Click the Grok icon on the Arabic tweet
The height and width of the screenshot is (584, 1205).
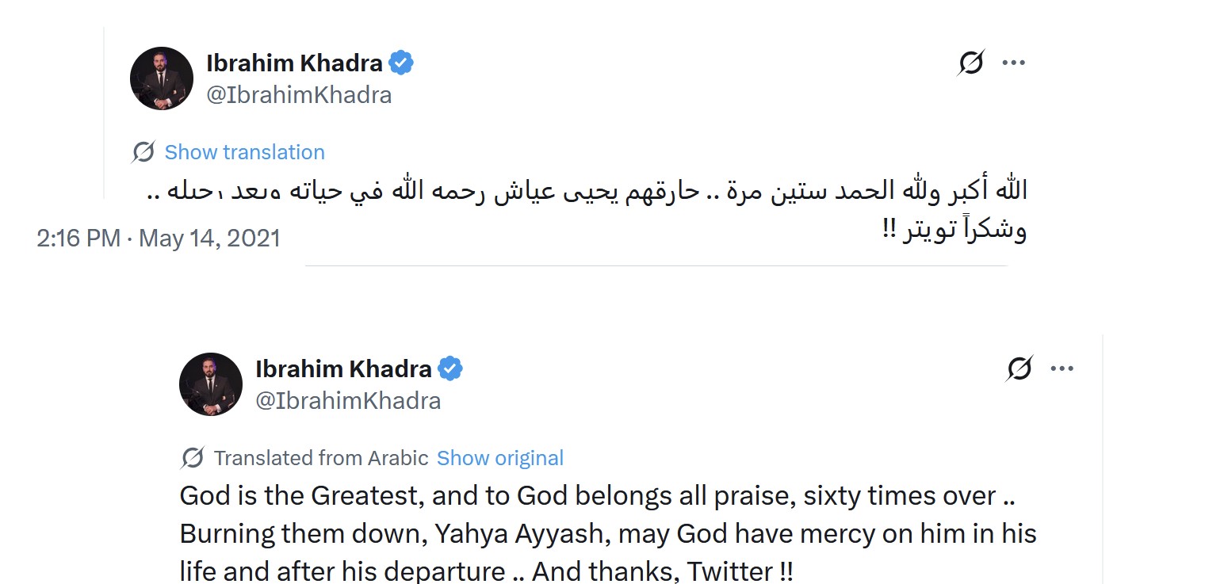(x=971, y=63)
